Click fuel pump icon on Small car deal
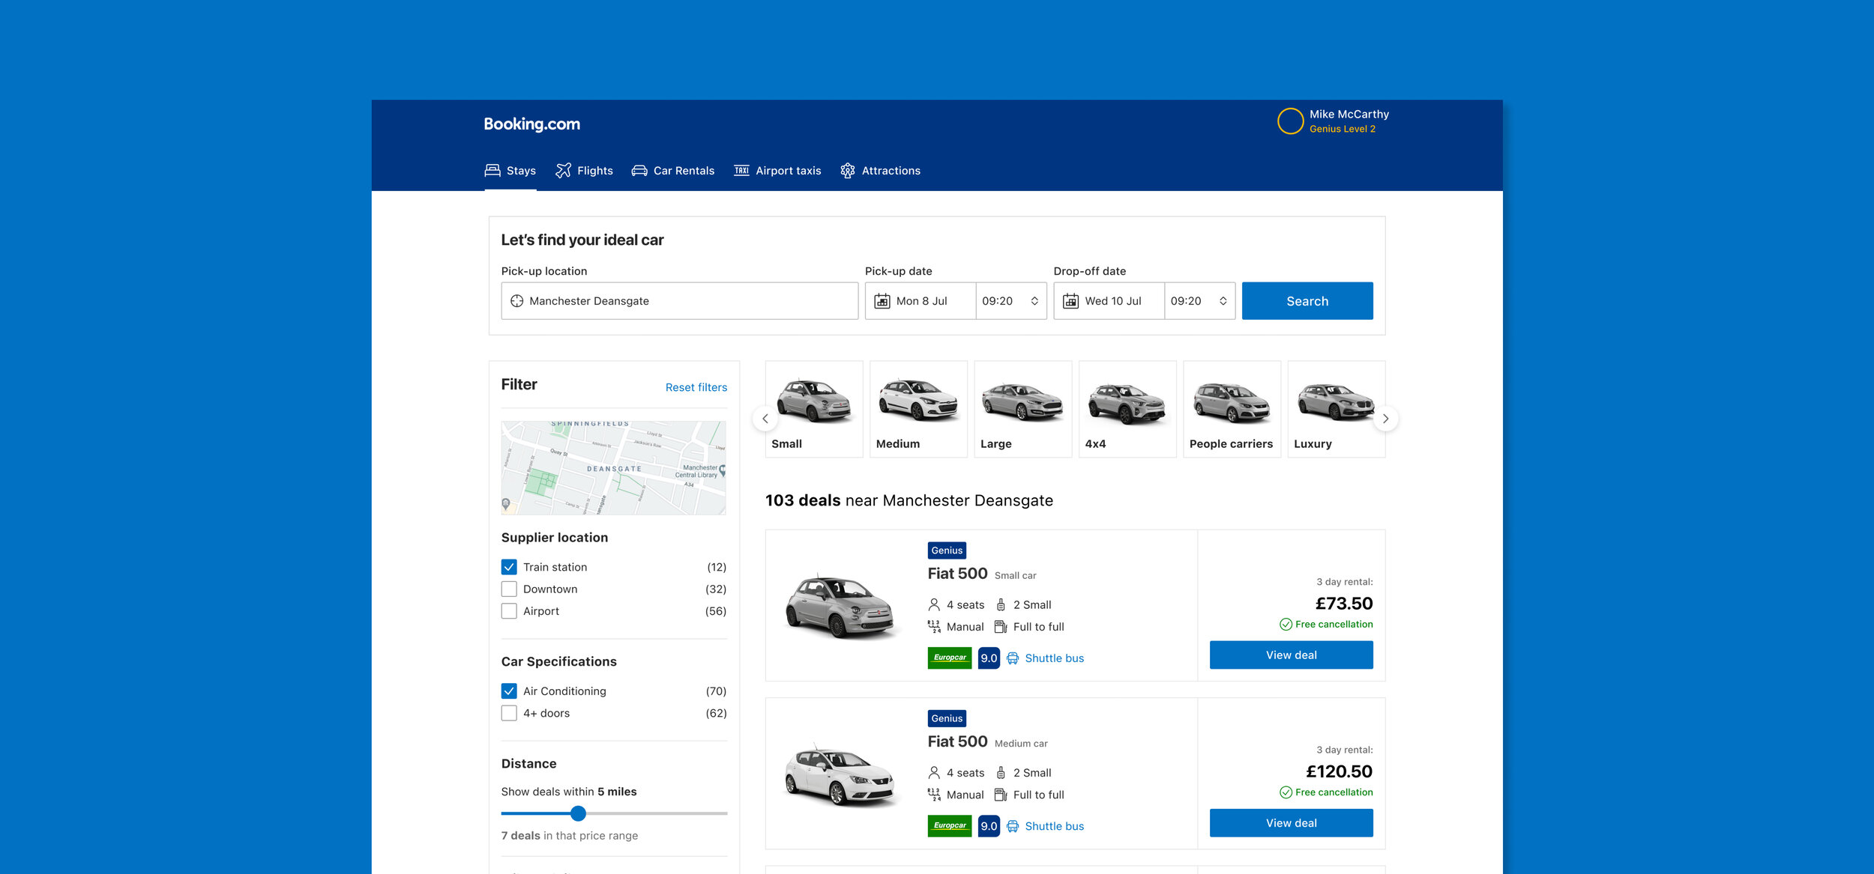Viewport: 1874px width, 874px height. tap(1001, 627)
